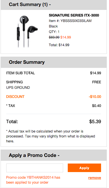Click the UPS GROUND shipping method
Screen dimensions: 109x188
click(18, 87)
